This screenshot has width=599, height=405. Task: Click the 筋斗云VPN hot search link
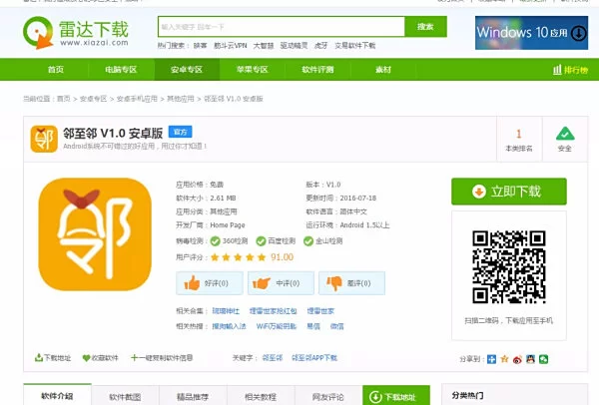click(x=231, y=46)
